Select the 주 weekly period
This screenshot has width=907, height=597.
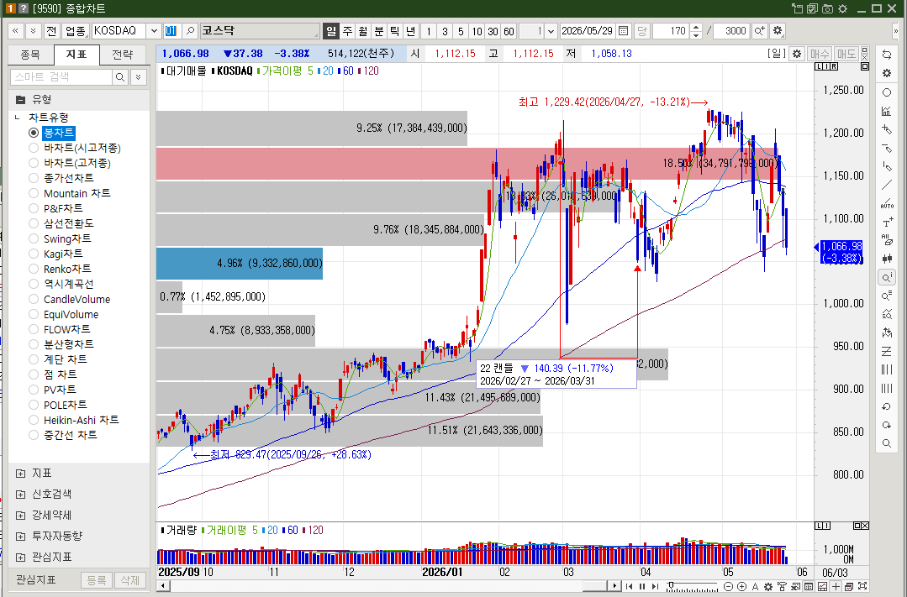coord(347,30)
